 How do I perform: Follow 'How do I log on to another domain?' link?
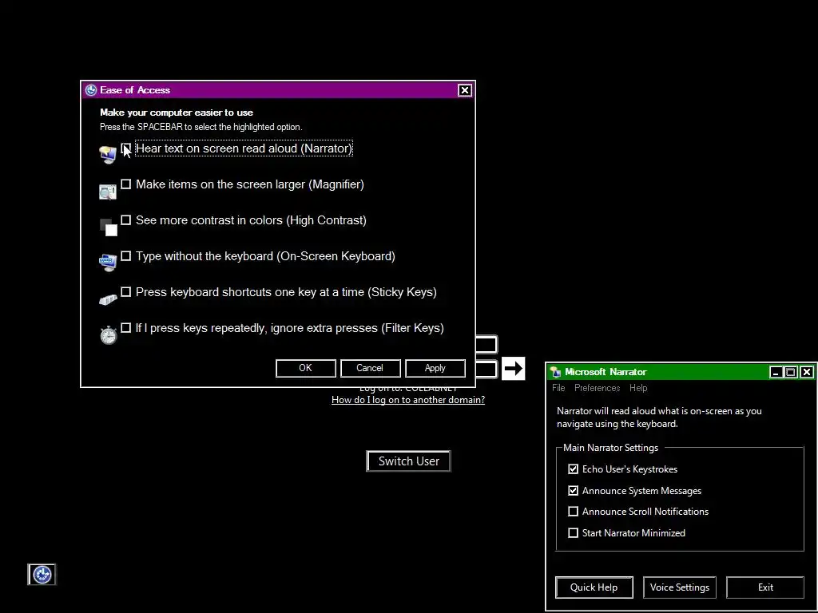coord(408,400)
